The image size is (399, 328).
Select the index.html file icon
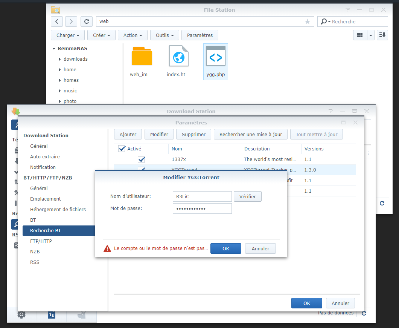178,58
